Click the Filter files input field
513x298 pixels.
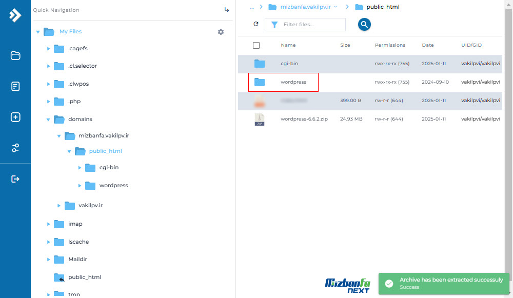(x=305, y=25)
